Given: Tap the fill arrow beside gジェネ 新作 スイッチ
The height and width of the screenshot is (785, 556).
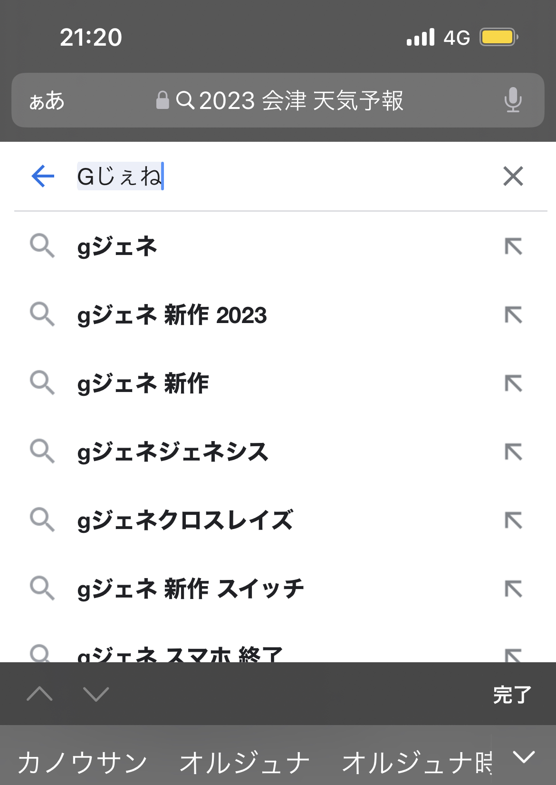Looking at the screenshot, I should [513, 589].
